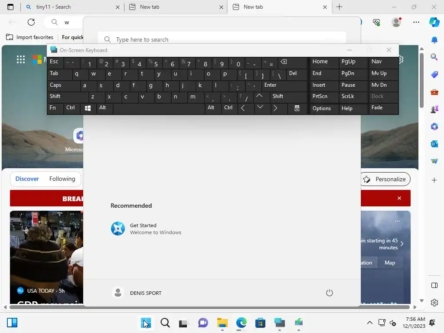Click the Windows Start button in taskbar
Image resolution: width=444 pixels, height=333 pixels.
point(146,323)
